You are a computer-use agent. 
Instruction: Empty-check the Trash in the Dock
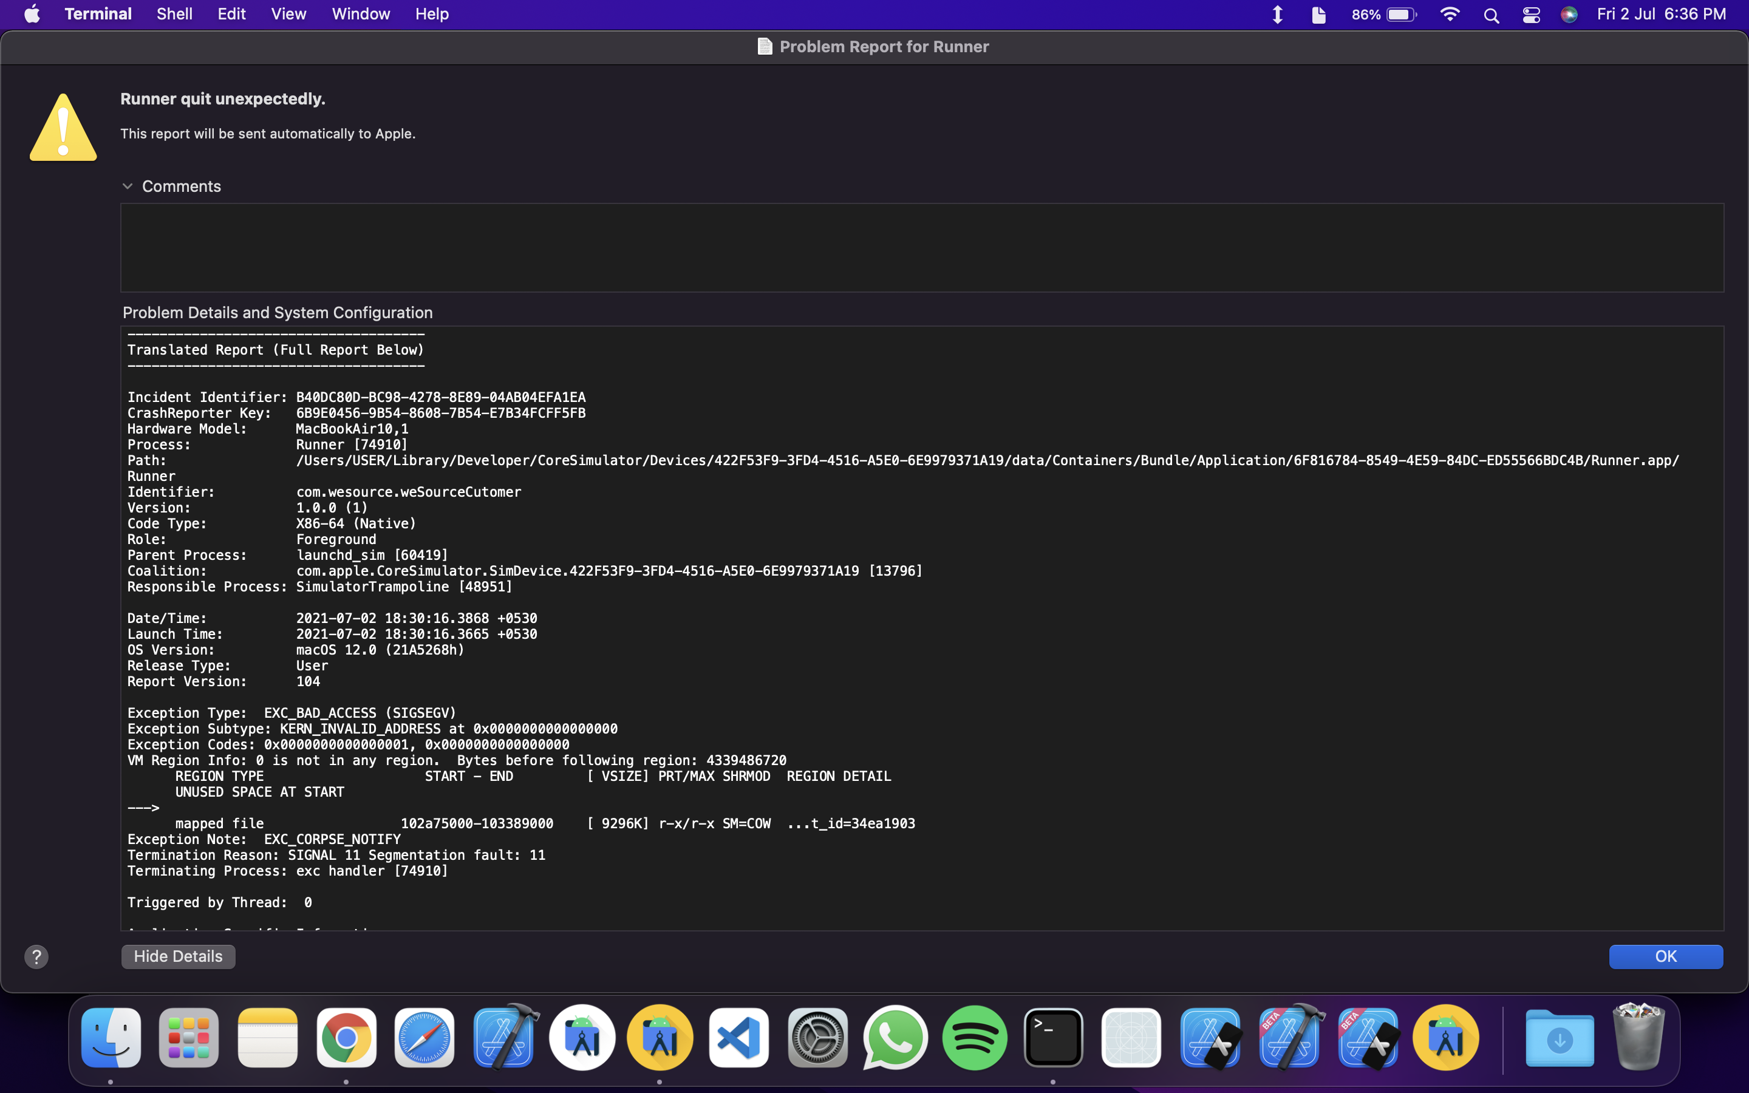[1638, 1037]
